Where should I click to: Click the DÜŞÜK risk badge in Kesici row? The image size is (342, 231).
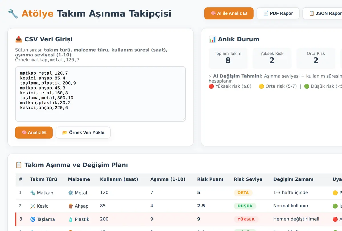tap(245, 206)
